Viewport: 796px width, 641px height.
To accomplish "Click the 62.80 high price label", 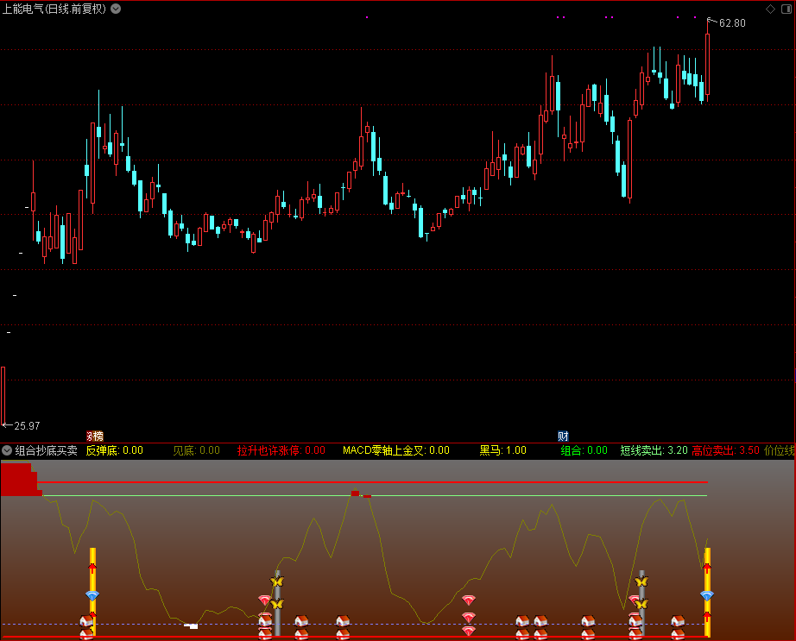I will (x=732, y=23).
